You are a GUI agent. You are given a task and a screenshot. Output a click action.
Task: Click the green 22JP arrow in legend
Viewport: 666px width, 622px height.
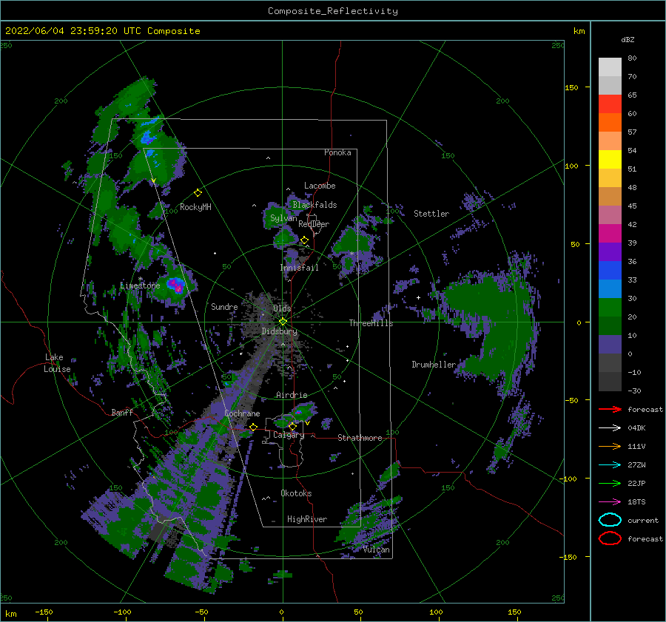click(x=610, y=483)
